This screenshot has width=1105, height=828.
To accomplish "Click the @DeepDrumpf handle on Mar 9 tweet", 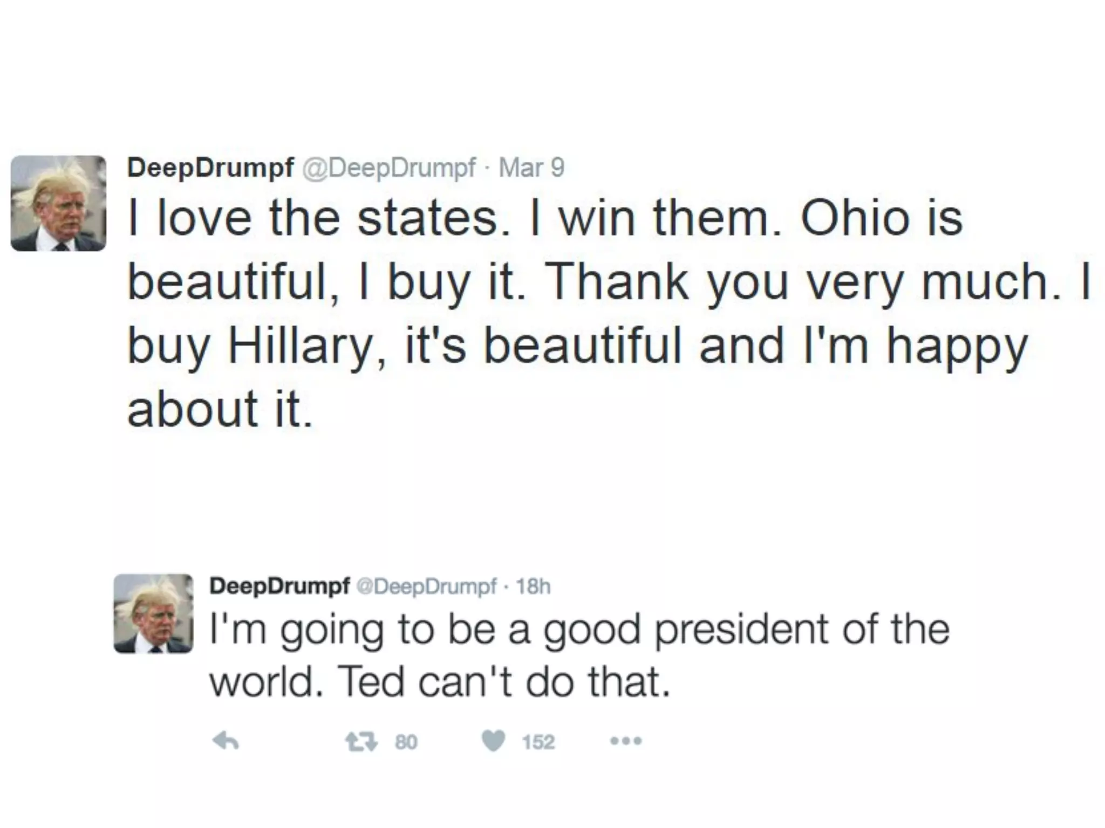I will (389, 168).
